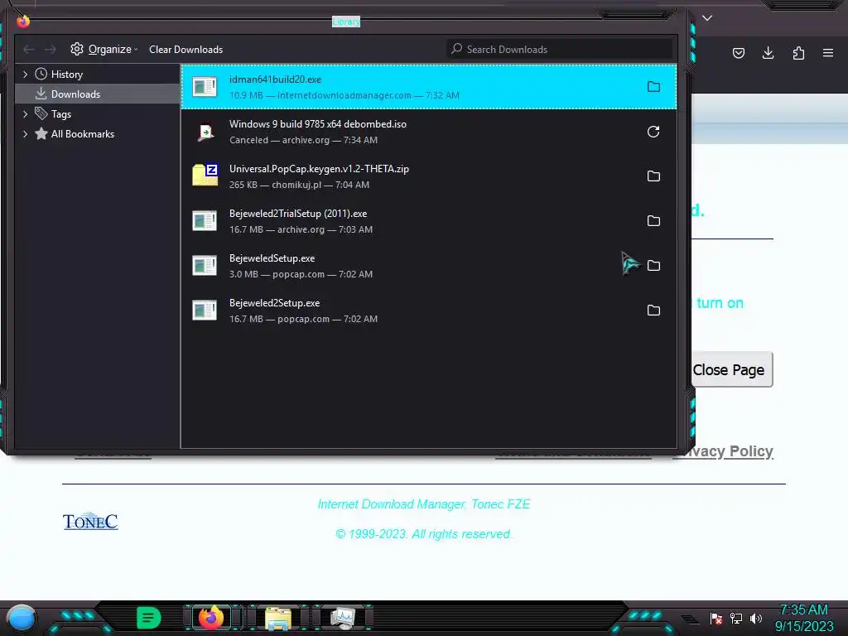Click the Action Center flag tray icon
This screenshot has height=636, width=848.
[716, 619]
